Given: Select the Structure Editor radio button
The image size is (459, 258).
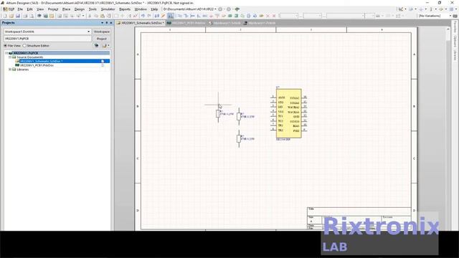Looking at the screenshot, I should [24, 46].
